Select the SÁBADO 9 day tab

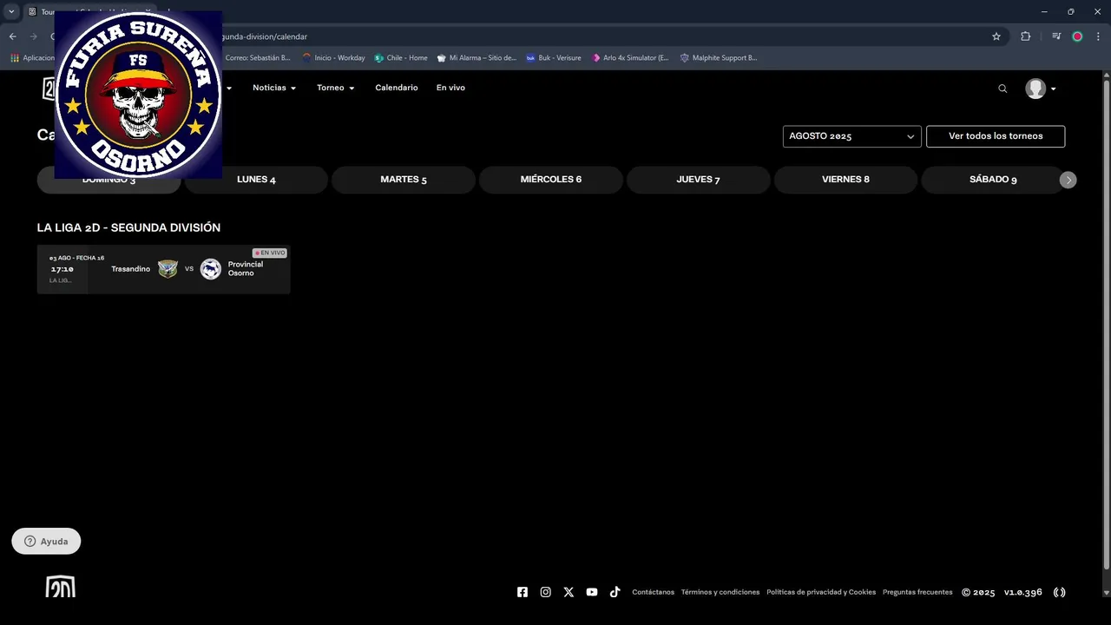[x=993, y=180]
